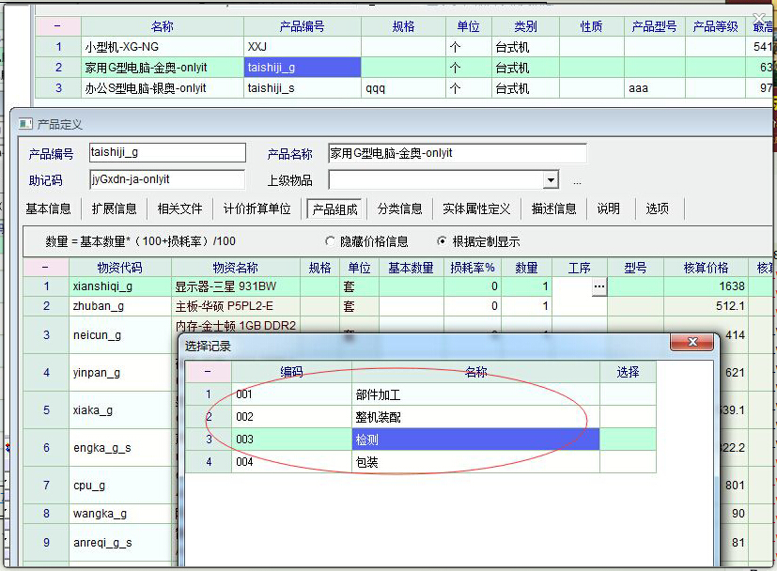Click the minus corner button in top product list
Screen dimensions: 777x571
click(x=58, y=27)
